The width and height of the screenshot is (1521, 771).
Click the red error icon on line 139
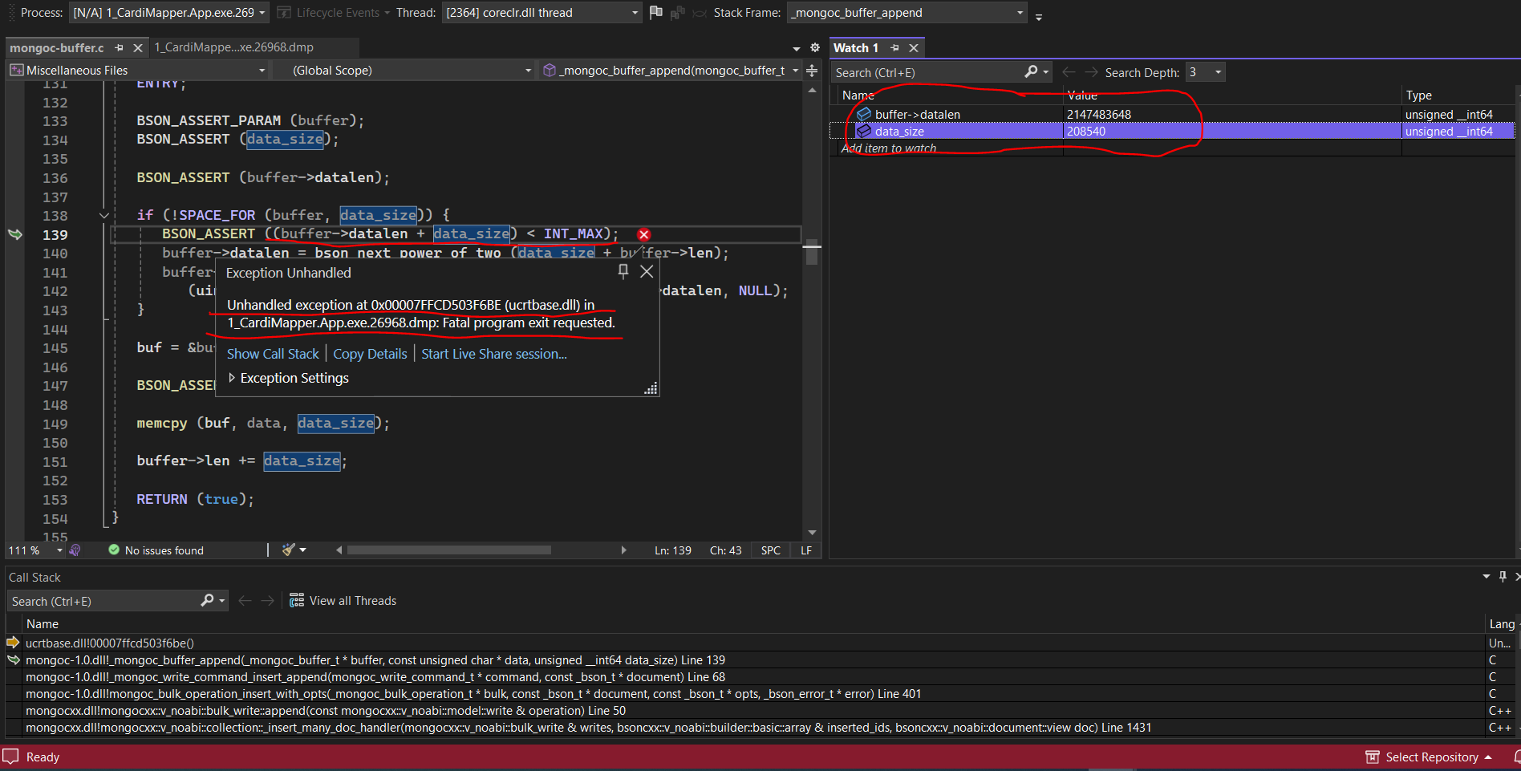click(x=643, y=234)
